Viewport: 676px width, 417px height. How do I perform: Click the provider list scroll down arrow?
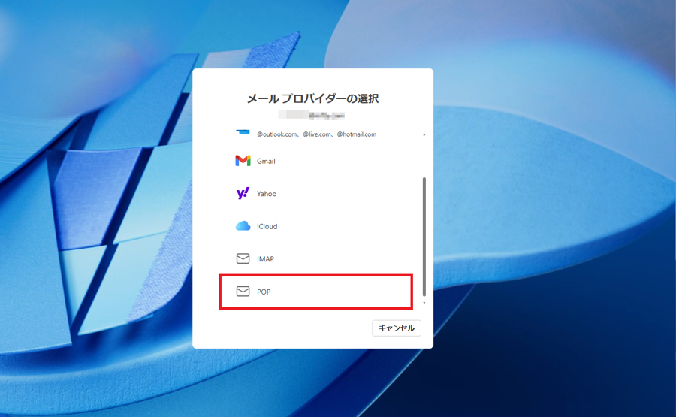point(424,303)
